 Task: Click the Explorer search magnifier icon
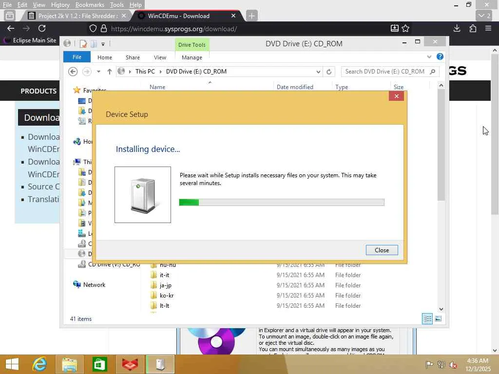[433, 72]
